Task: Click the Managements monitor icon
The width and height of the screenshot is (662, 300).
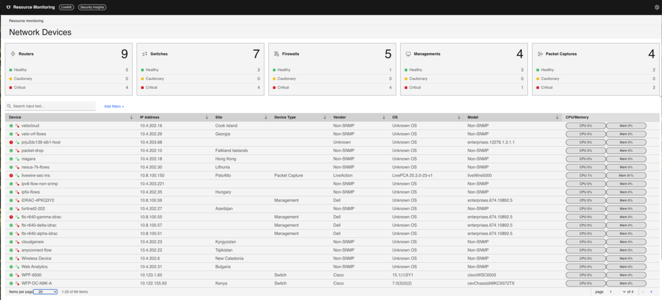Action: (408, 54)
